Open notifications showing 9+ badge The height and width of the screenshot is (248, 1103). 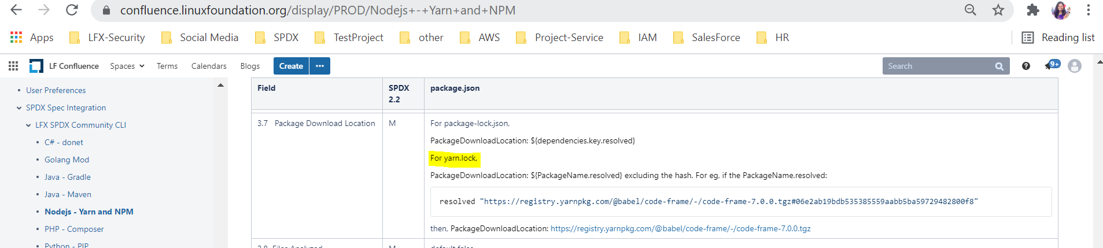click(1052, 65)
